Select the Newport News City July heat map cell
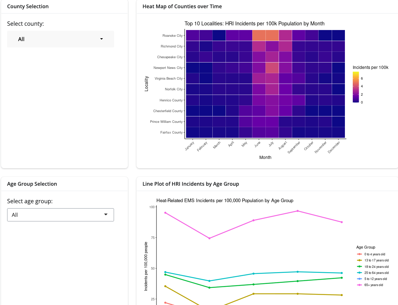Screen dimensions: 398x305 click(x=272, y=67)
